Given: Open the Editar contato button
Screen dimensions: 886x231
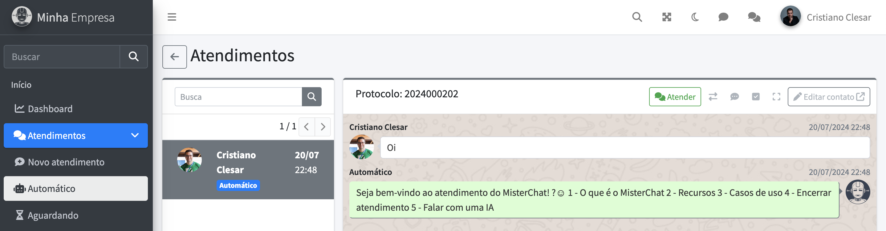Looking at the screenshot, I should [x=829, y=97].
